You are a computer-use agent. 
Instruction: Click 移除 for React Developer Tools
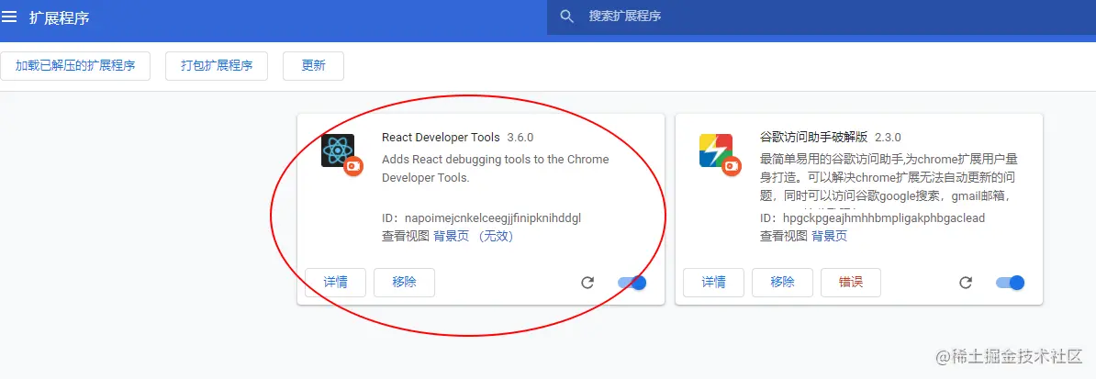[404, 283]
